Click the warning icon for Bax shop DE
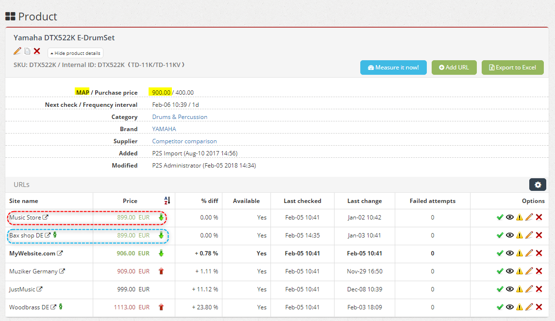 [519, 236]
